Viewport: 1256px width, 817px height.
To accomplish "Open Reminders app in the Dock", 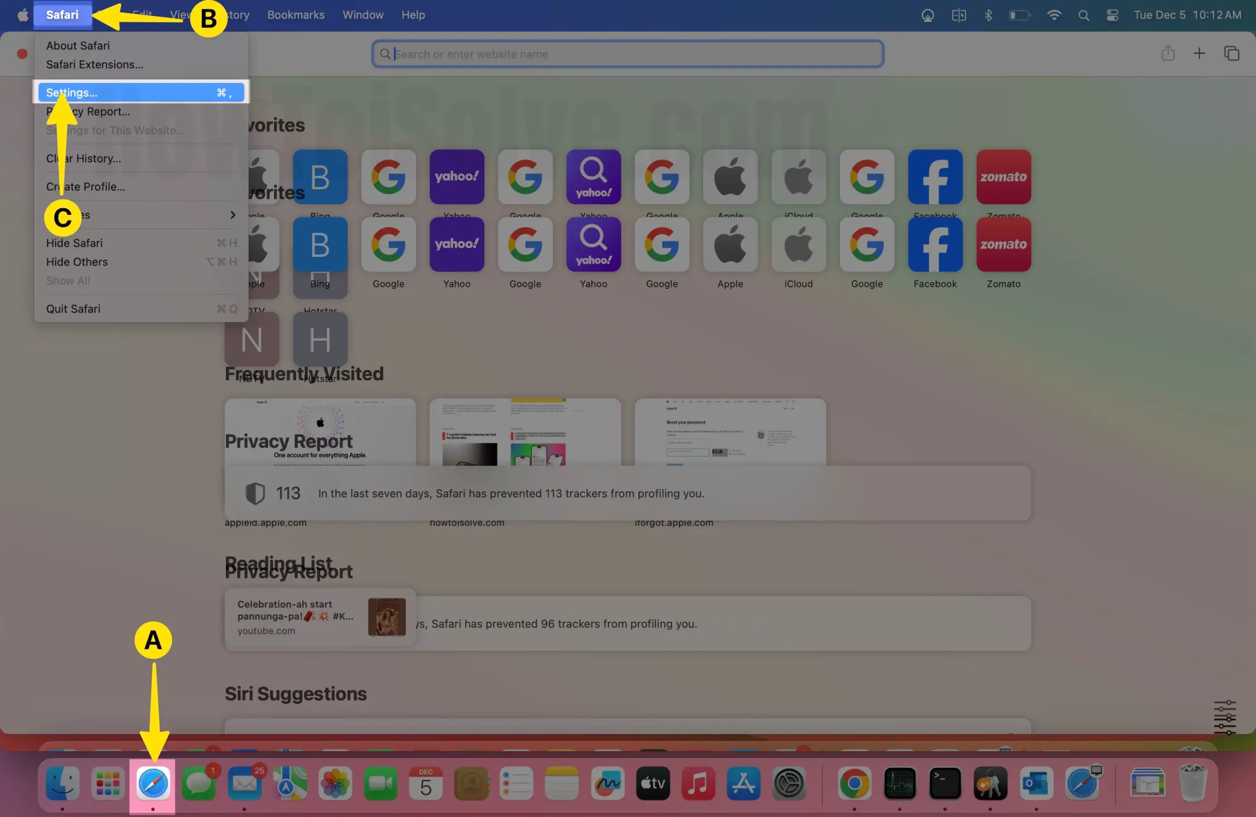I will 517,783.
